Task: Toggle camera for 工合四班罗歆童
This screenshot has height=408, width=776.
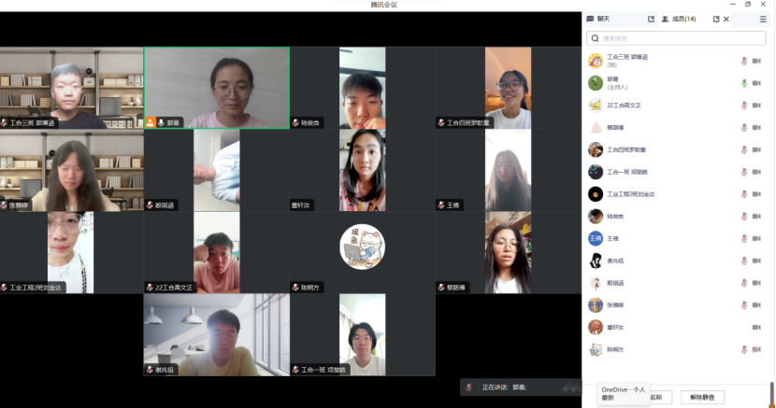Action: (x=756, y=149)
